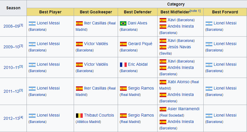Screen dimensions: 247x132
Task: Click the Spain flag beside Asier Illarramendi
Action: [x=163, y=109]
